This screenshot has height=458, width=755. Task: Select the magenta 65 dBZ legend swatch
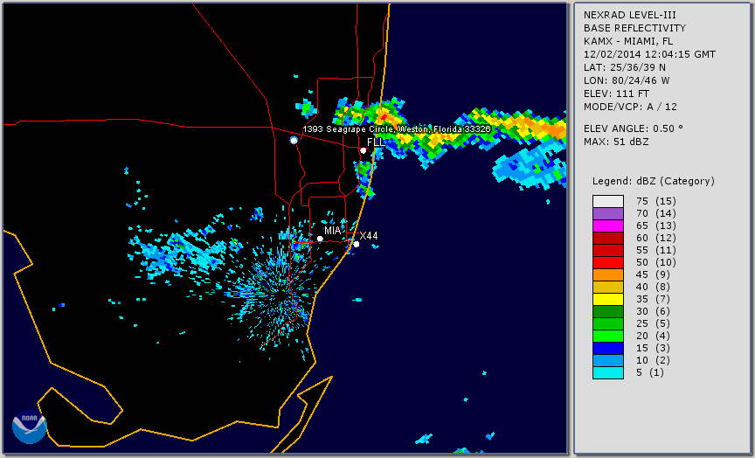608,226
